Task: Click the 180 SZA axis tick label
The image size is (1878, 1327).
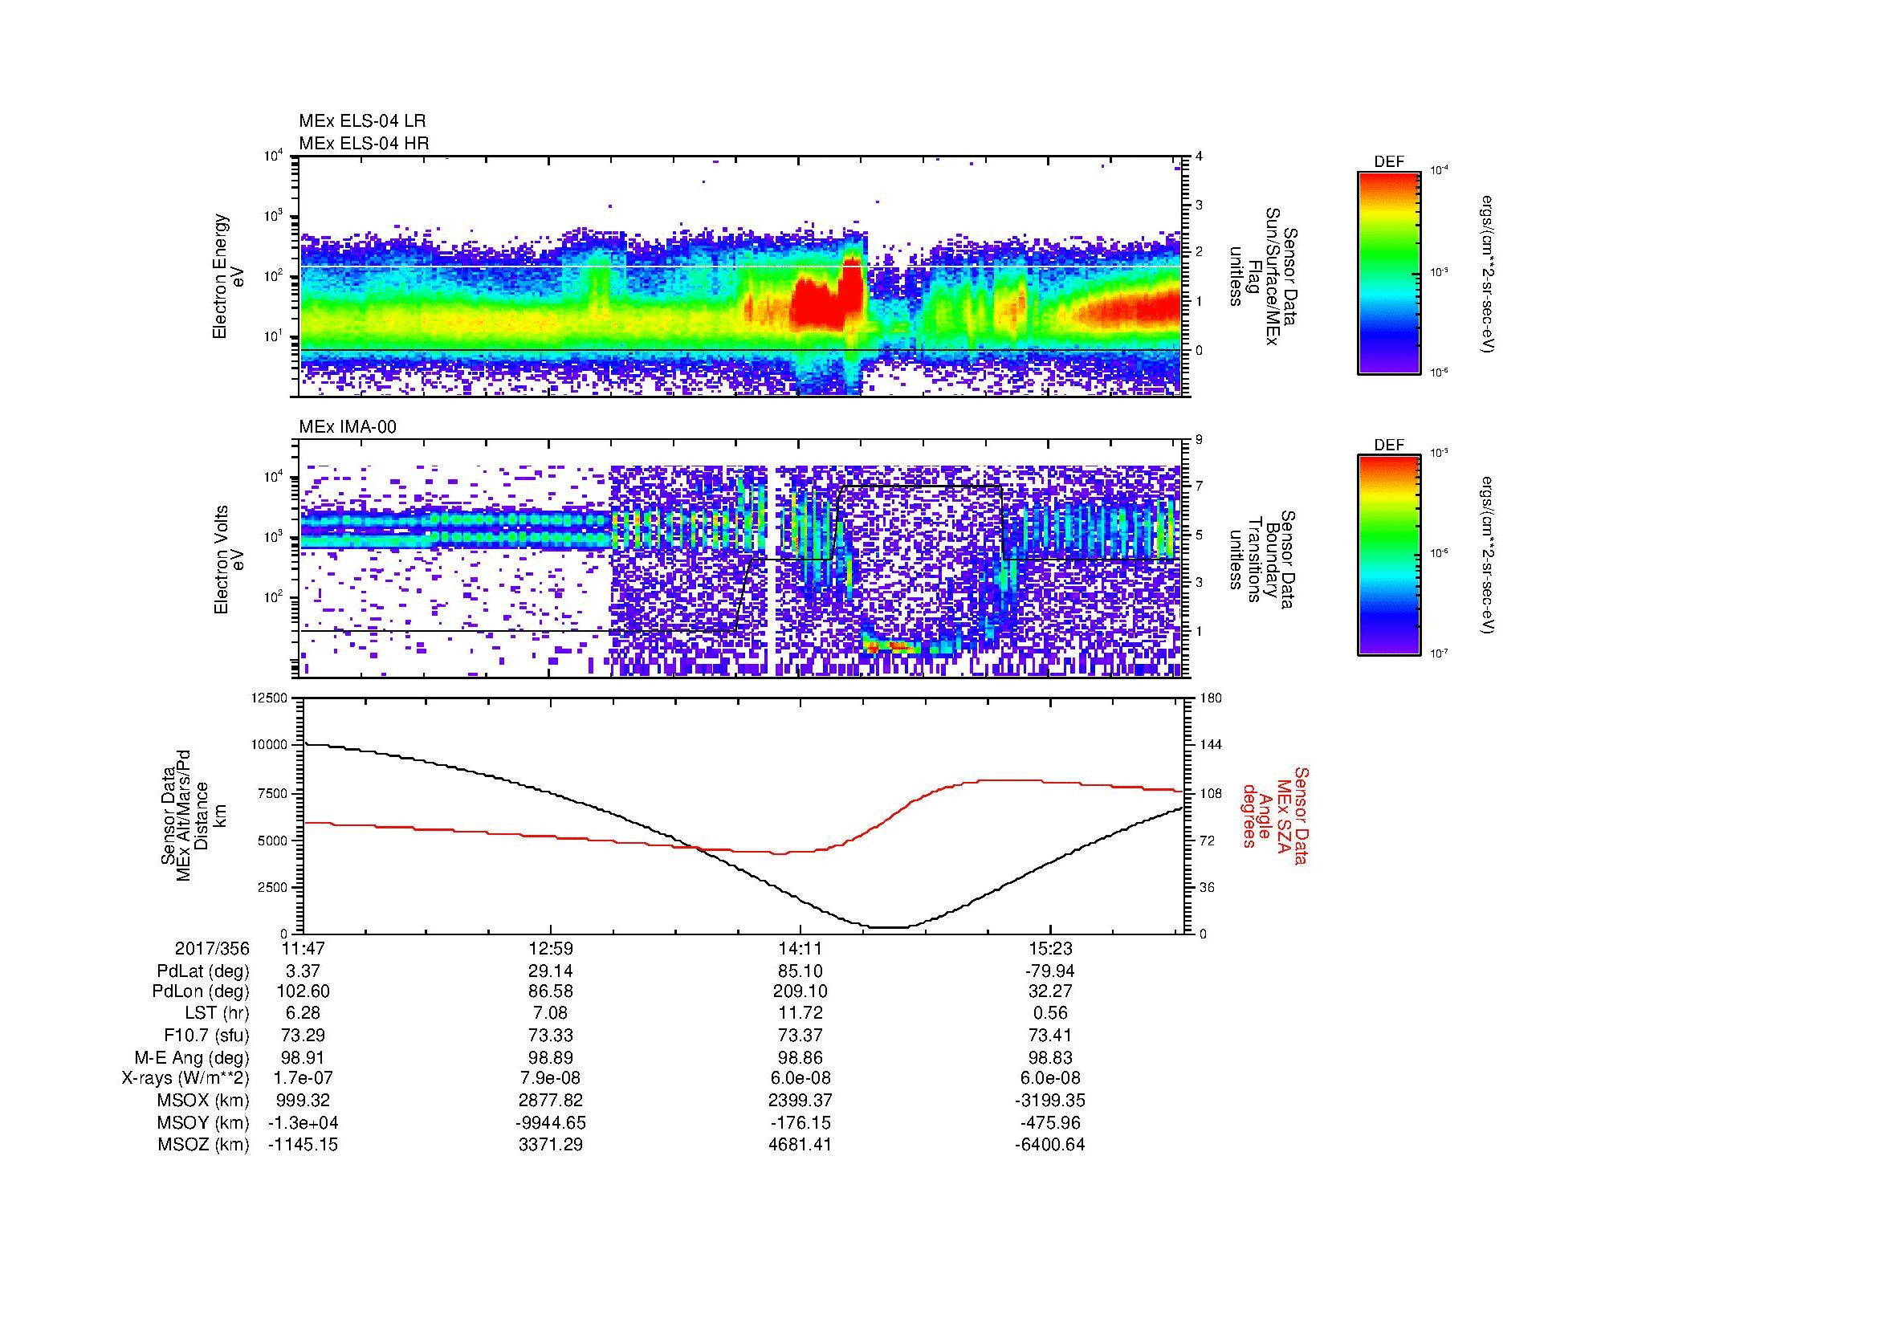Action: 1210,698
